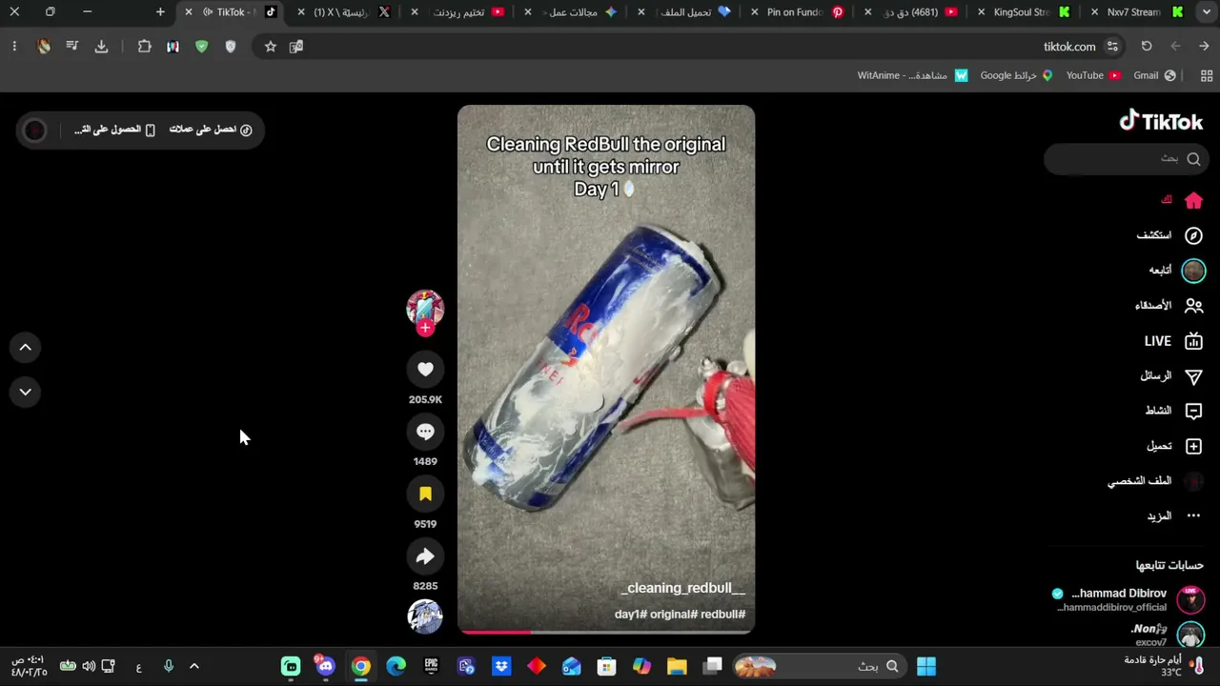1220x686 pixels.
Task: Click the #day1 hashtag in the caption
Action: pos(631,615)
